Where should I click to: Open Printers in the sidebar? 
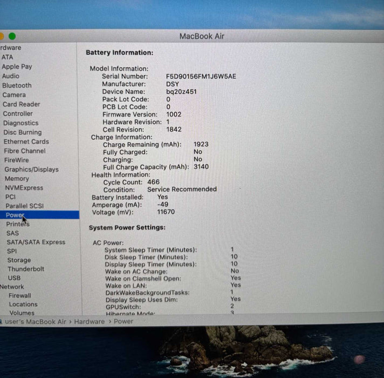[x=18, y=224]
